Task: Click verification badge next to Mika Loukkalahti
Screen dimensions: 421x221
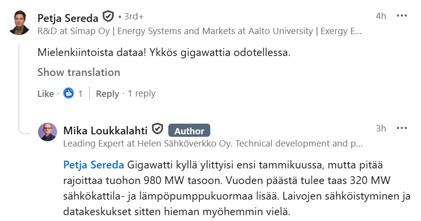Action: point(158,129)
